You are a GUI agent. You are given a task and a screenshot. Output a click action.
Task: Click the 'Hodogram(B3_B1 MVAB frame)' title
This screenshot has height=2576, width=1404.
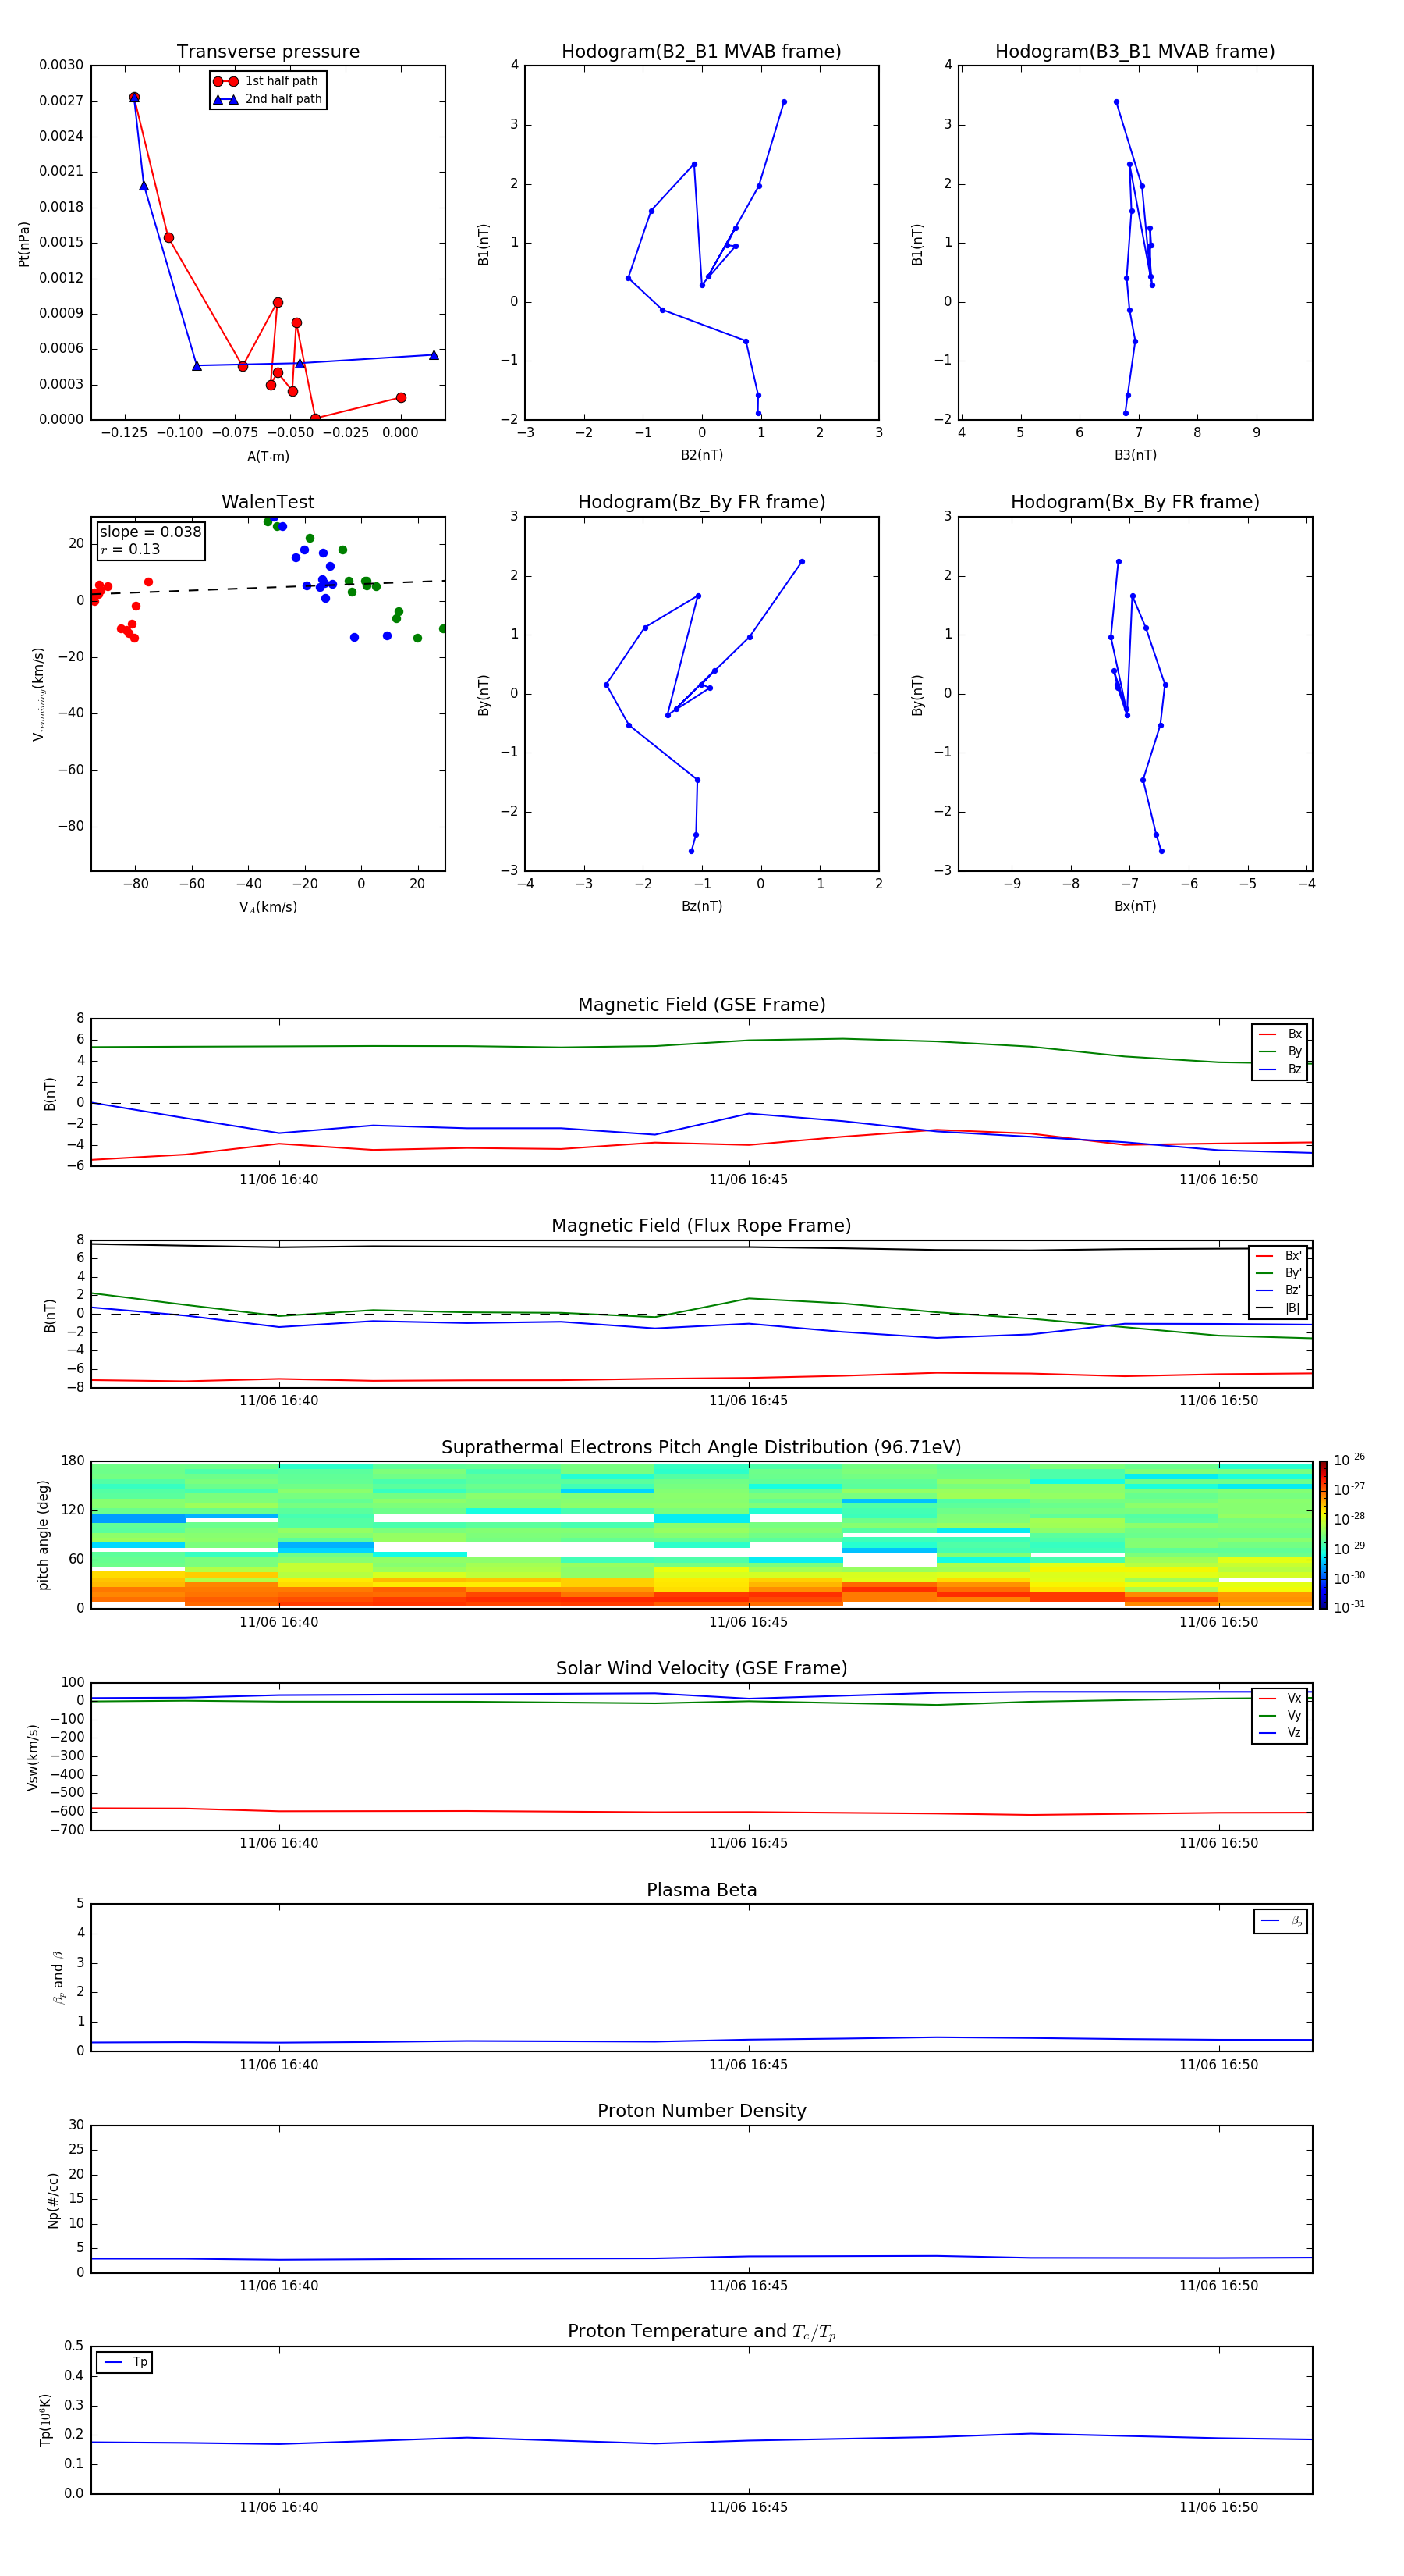click(x=1135, y=52)
